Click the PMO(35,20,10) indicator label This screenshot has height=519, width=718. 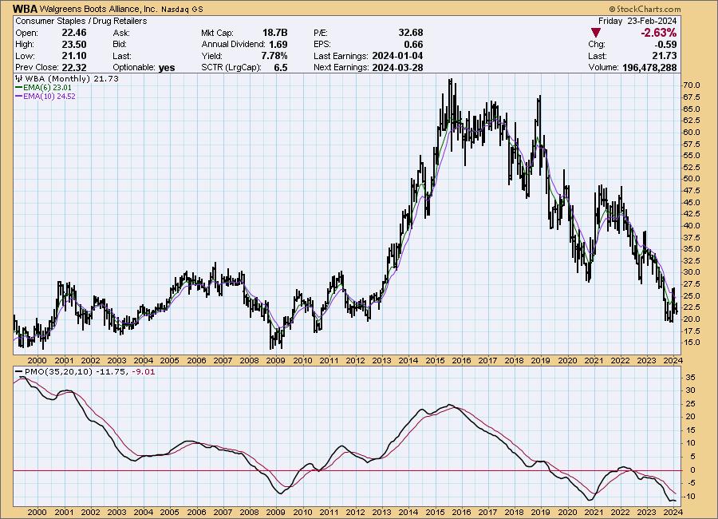58,372
